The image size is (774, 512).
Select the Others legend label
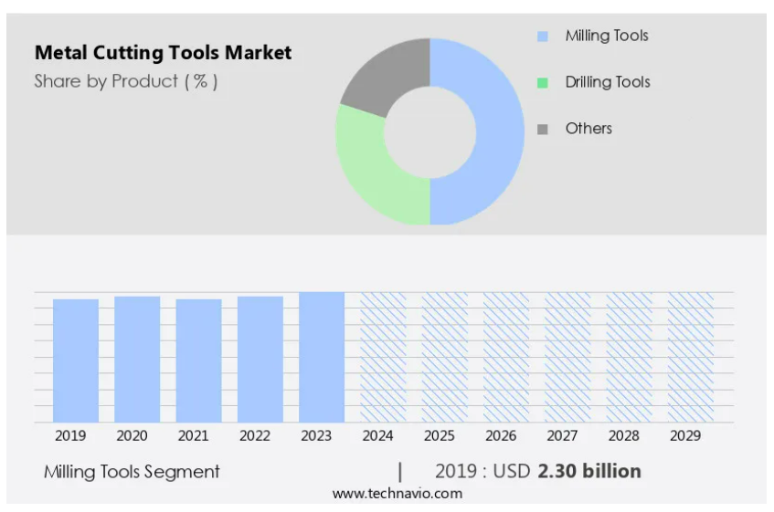click(x=588, y=129)
